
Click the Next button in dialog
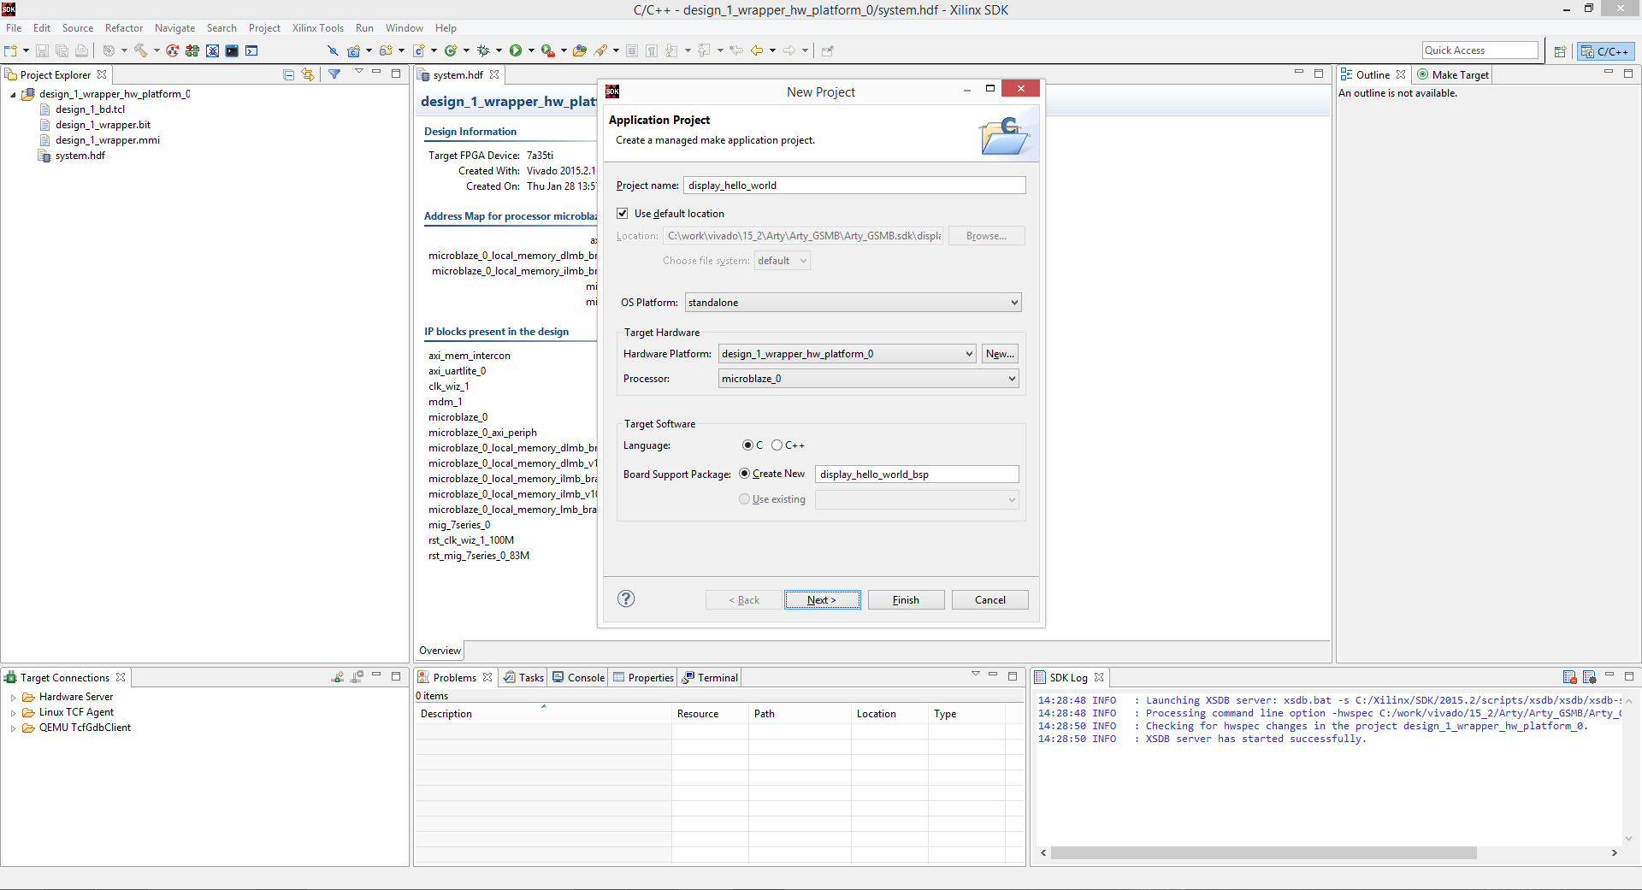coord(821,600)
